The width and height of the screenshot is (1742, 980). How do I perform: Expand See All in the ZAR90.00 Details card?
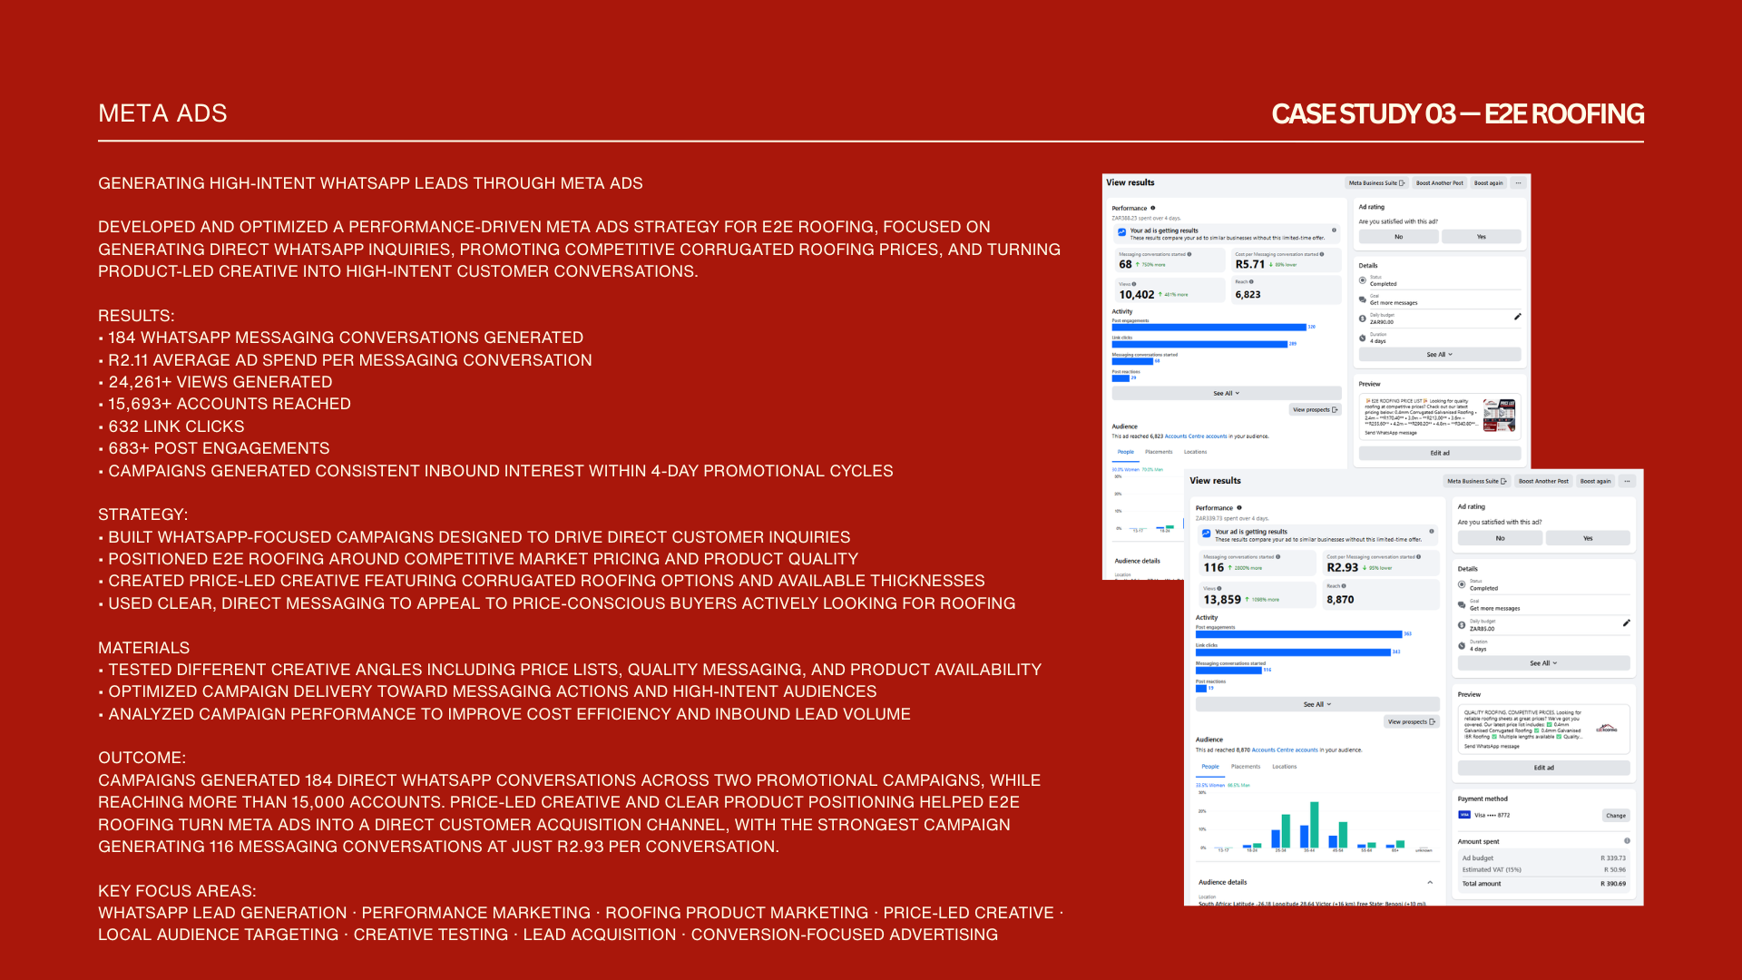pos(1440,355)
